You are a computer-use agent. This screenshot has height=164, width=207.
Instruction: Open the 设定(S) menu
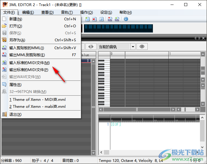(106, 12)
